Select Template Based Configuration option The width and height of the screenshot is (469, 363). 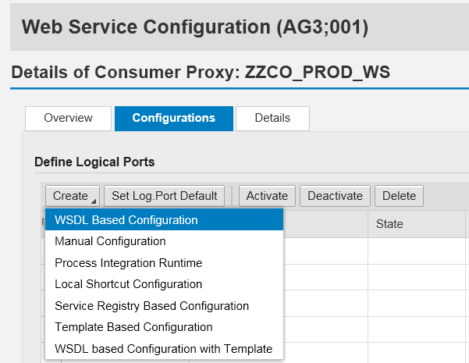click(164, 327)
